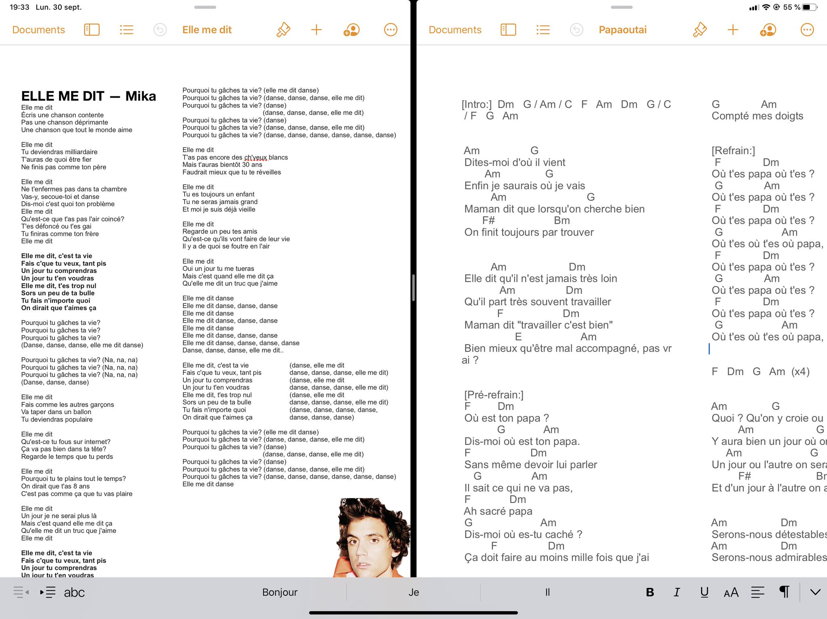Insert the 'Bonjour' predictive suggestion
The width and height of the screenshot is (827, 619).
[279, 592]
